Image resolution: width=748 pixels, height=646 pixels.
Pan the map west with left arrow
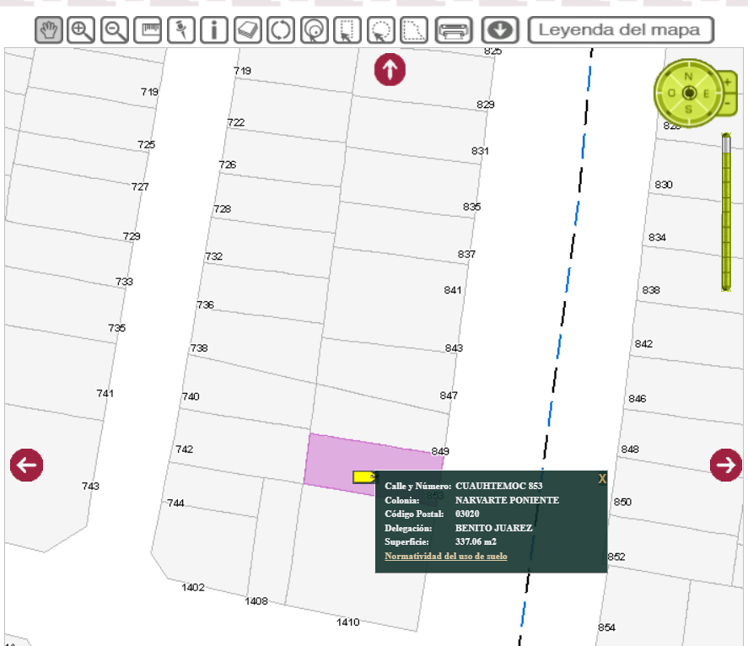tap(26, 465)
